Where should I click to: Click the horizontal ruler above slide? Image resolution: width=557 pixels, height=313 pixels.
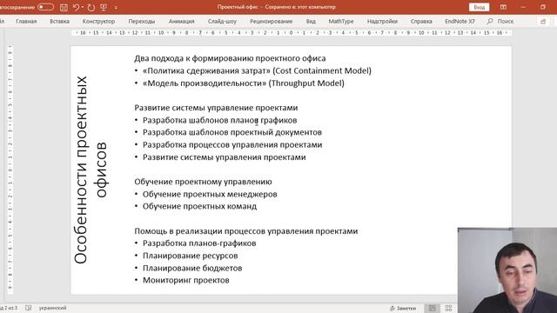(292, 33)
